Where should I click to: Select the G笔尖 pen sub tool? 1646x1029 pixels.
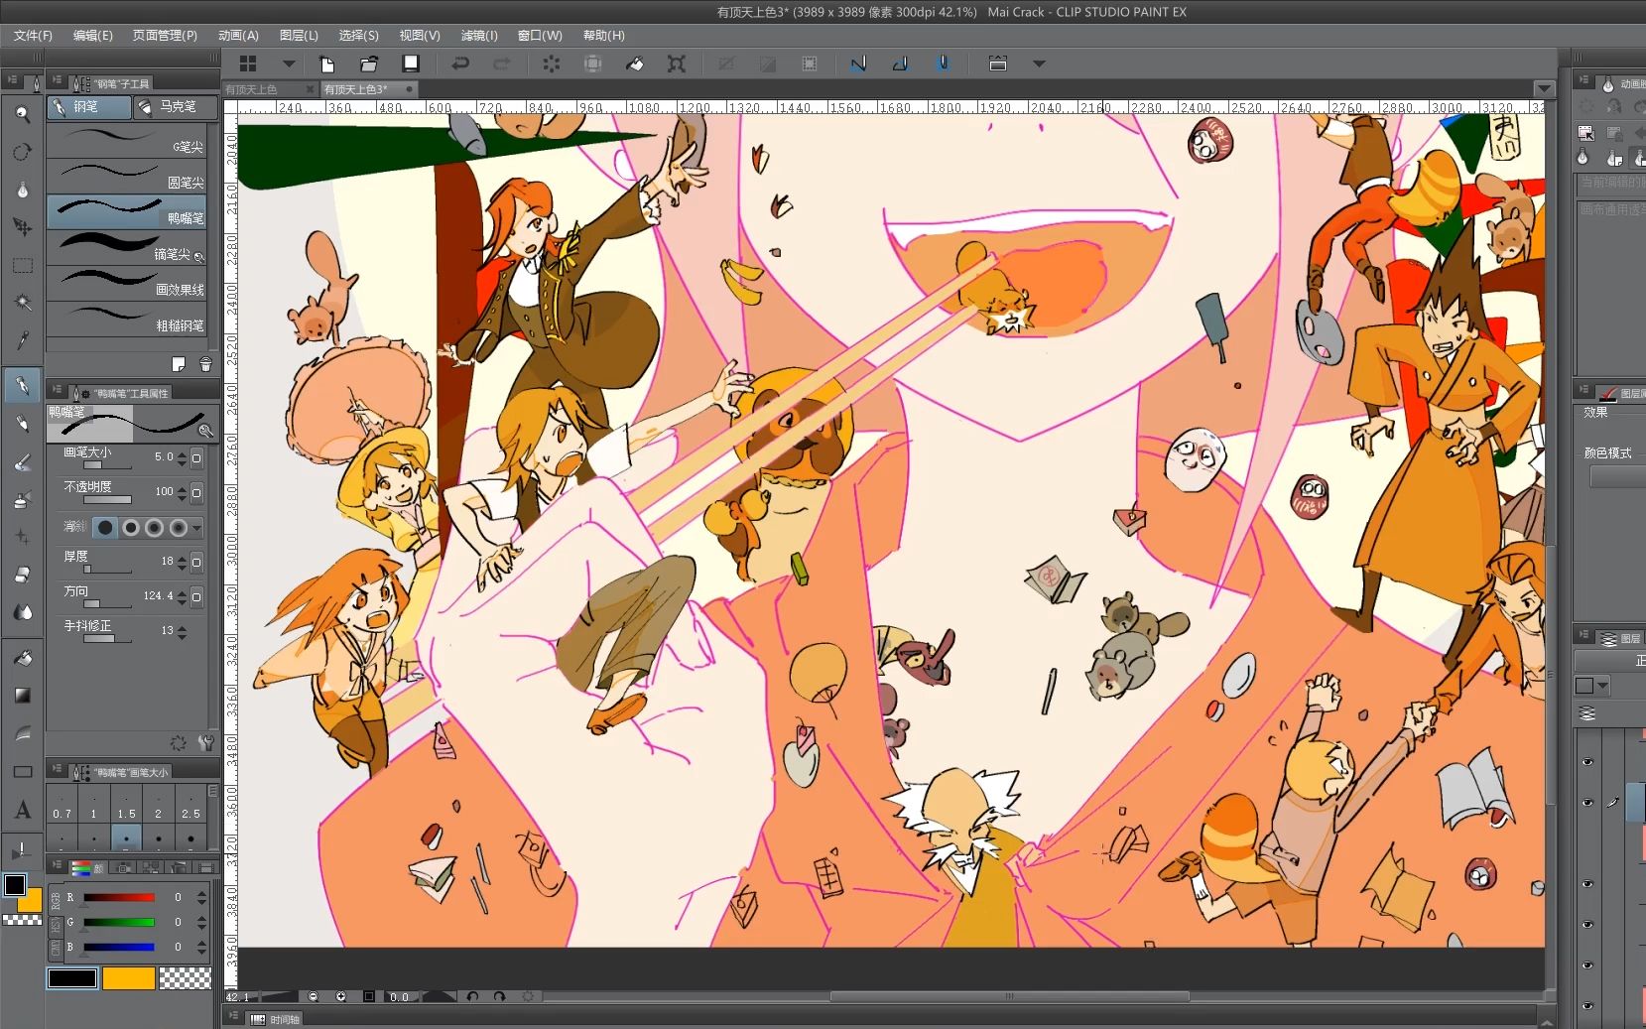tap(127, 140)
